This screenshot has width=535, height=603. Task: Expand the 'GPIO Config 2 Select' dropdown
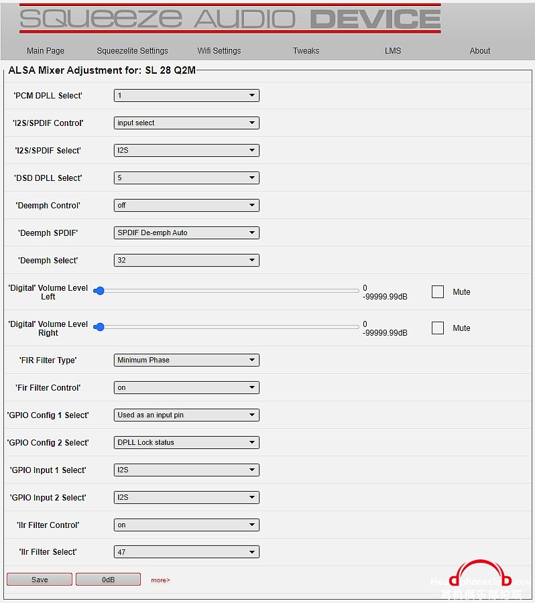pos(186,443)
